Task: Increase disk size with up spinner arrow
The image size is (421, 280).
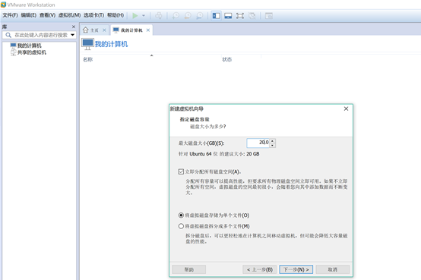Action: [x=273, y=141]
